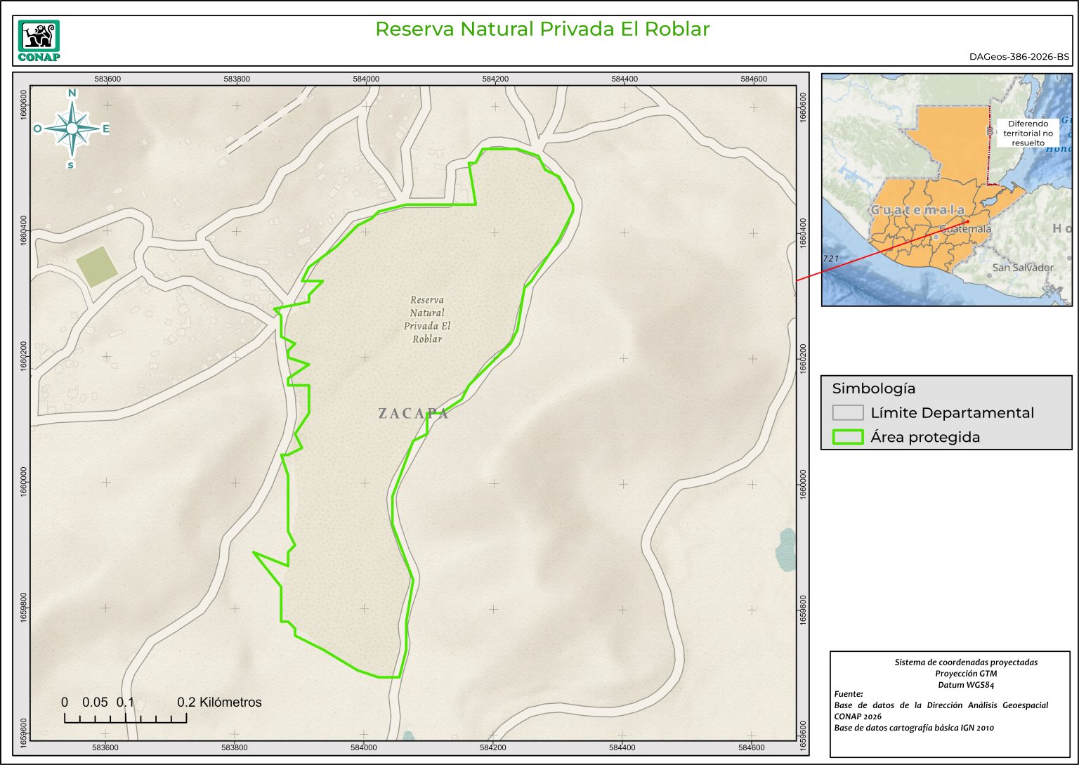Viewport: 1079px width, 765px height.
Task: Click the blue water body at right map edge
Action: [786, 548]
